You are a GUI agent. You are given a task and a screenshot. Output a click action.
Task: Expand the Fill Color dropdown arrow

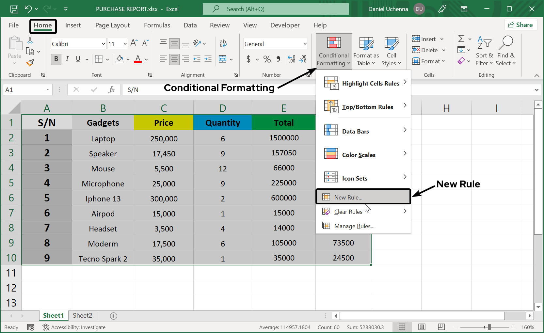[x=128, y=59]
